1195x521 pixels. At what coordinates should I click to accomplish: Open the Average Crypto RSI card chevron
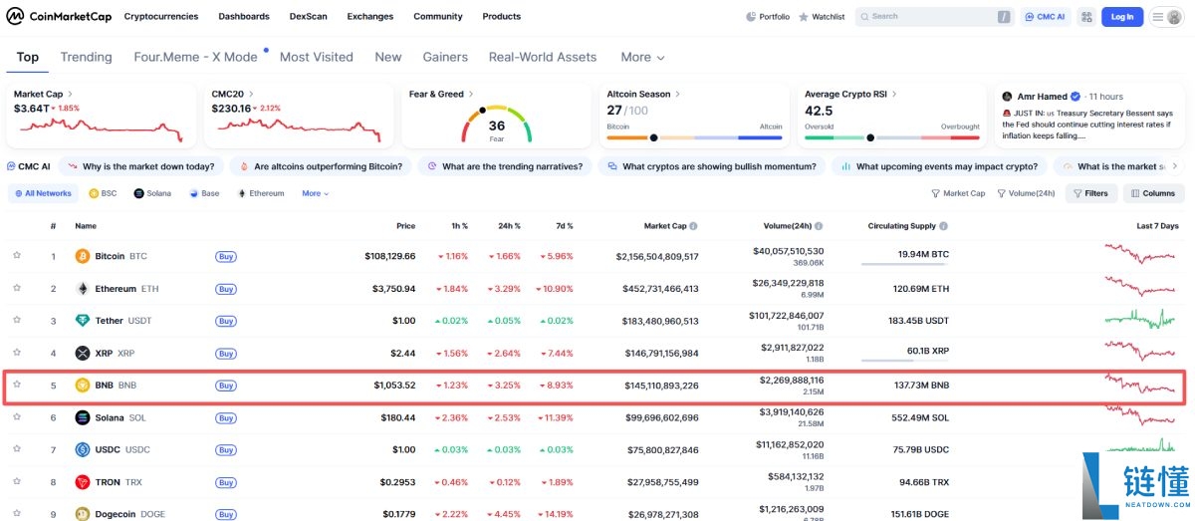[x=894, y=94]
